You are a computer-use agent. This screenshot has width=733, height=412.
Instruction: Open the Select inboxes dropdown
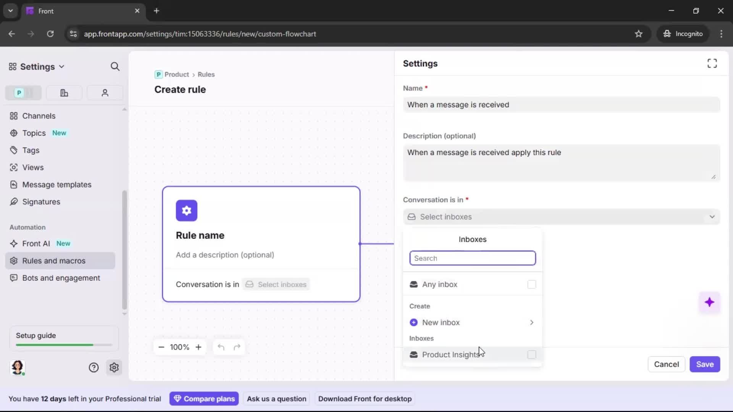click(x=562, y=217)
